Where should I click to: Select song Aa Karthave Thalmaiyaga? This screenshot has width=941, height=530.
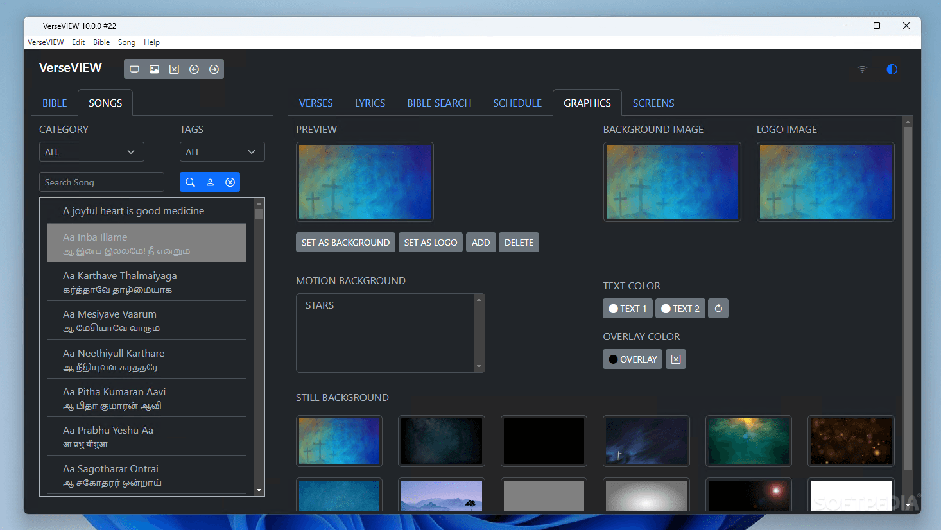click(x=146, y=282)
